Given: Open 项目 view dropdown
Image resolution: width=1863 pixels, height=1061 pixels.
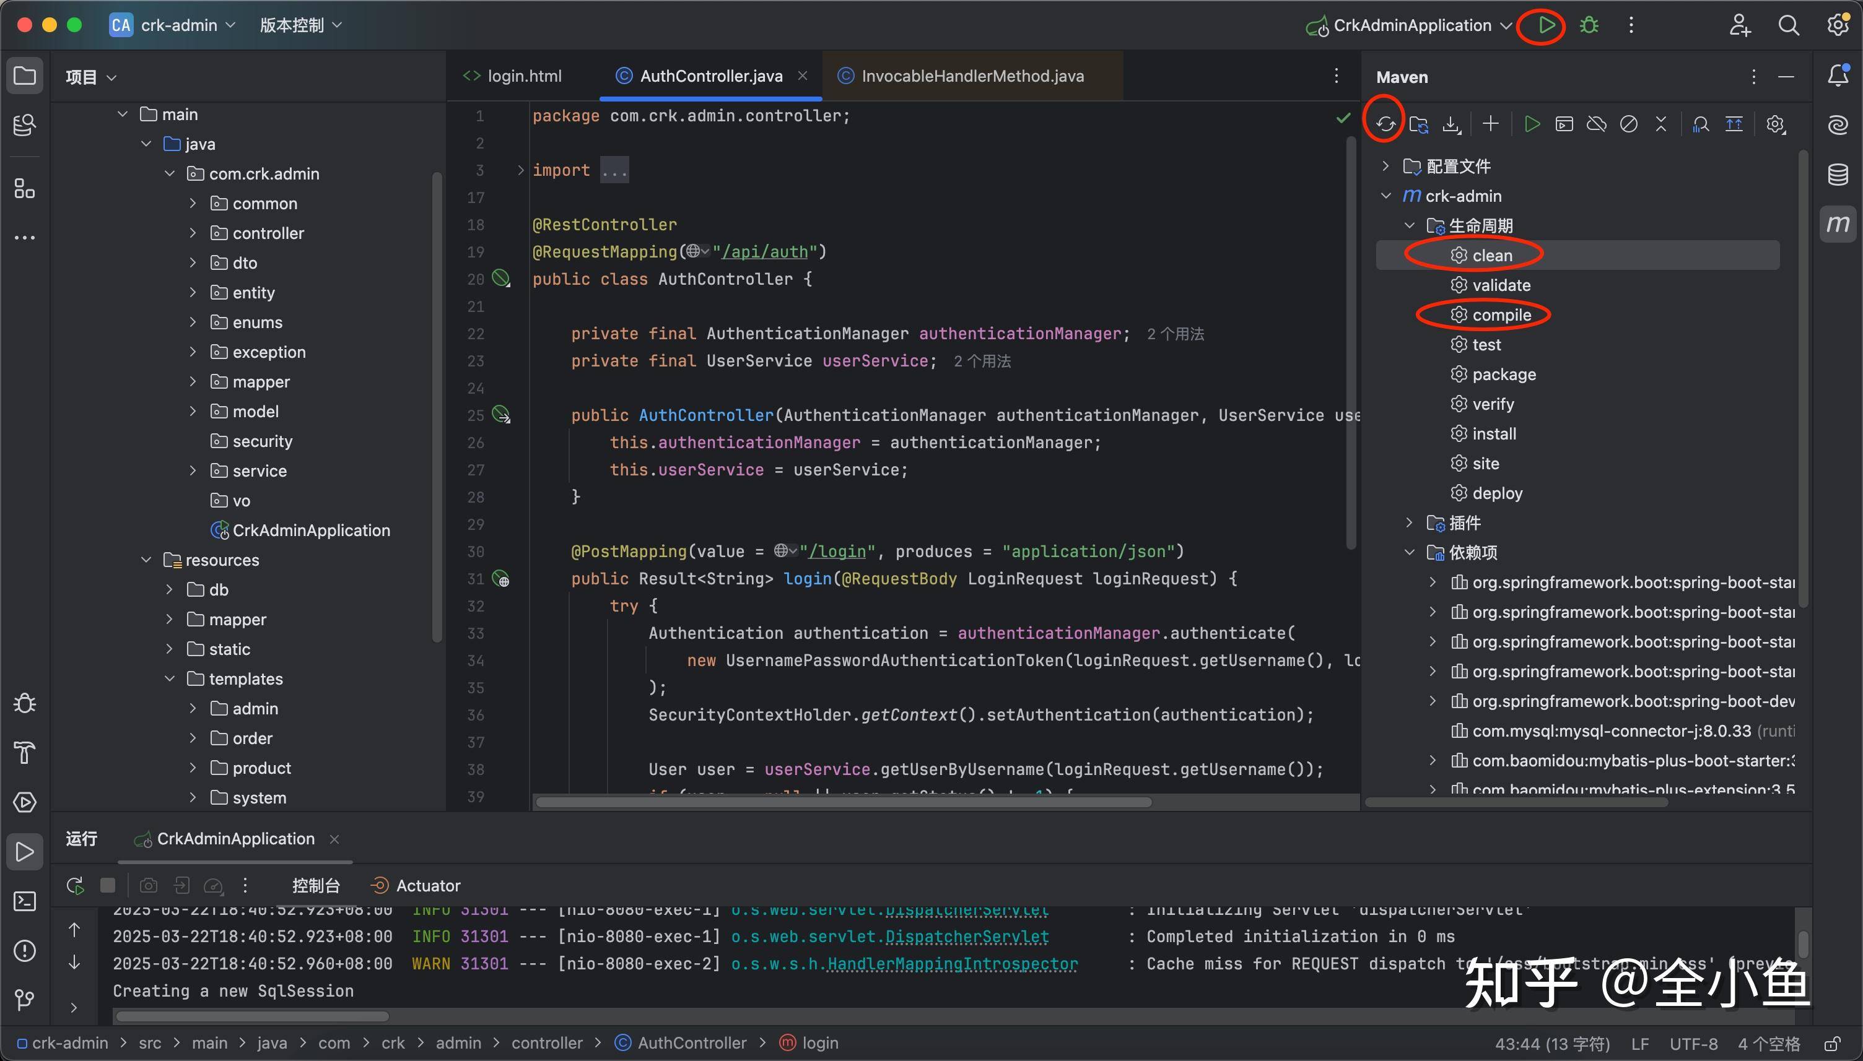Looking at the screenshot, I should tap(90, 77).
